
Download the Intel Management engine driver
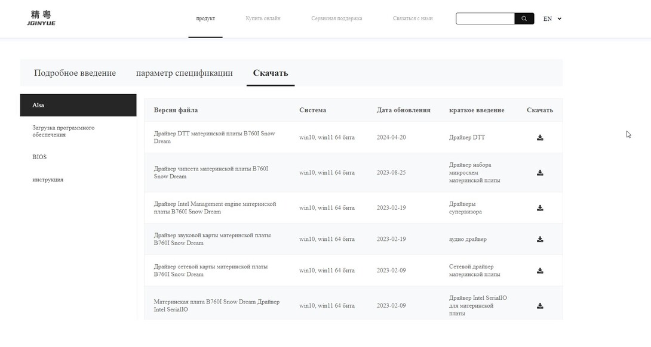(540, 208)
